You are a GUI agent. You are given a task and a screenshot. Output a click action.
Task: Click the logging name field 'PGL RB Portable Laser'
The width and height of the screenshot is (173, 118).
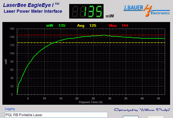click(x=56, y=115)
